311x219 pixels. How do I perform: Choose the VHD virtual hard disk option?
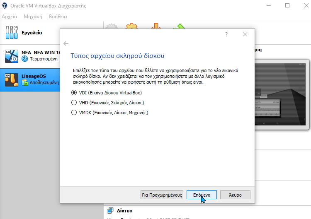click(107, 103)
